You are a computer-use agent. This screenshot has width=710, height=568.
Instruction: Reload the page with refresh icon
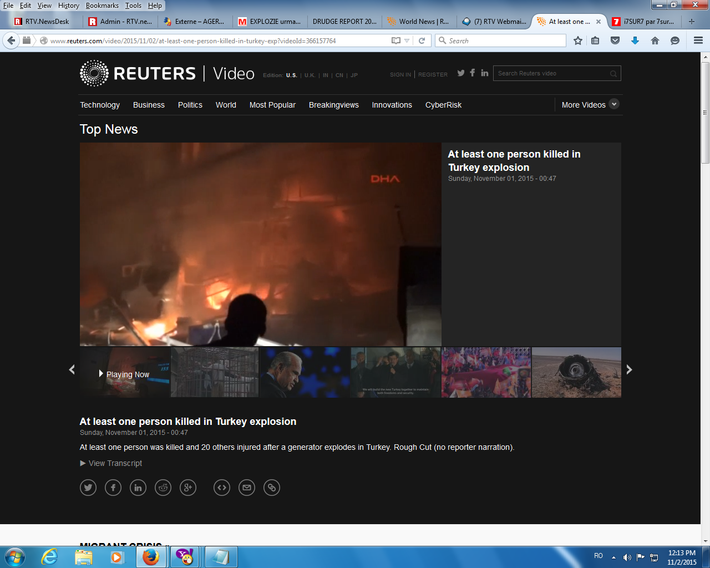(422, 40)
